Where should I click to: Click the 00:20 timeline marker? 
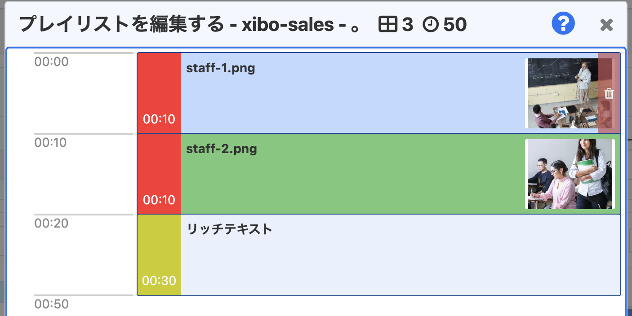pos(52,223)
